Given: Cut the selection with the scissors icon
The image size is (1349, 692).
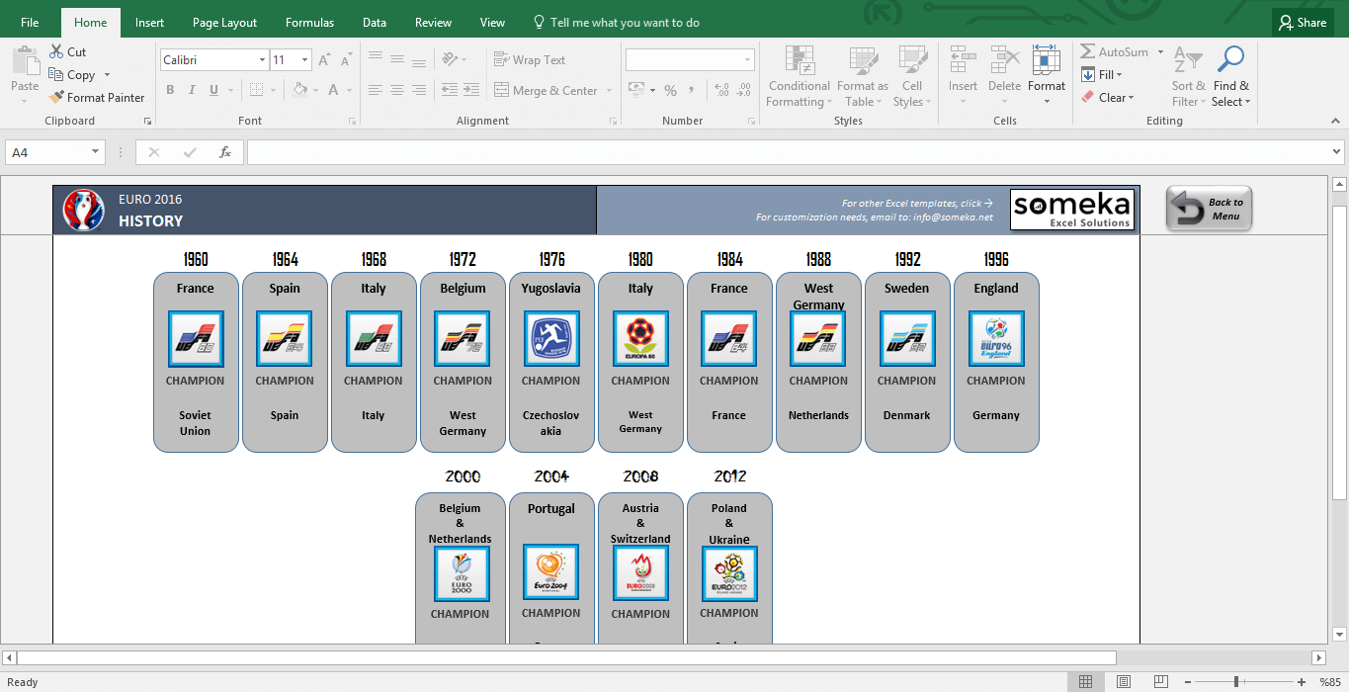Looking at the screenshot, I should [x=56, y=52].
